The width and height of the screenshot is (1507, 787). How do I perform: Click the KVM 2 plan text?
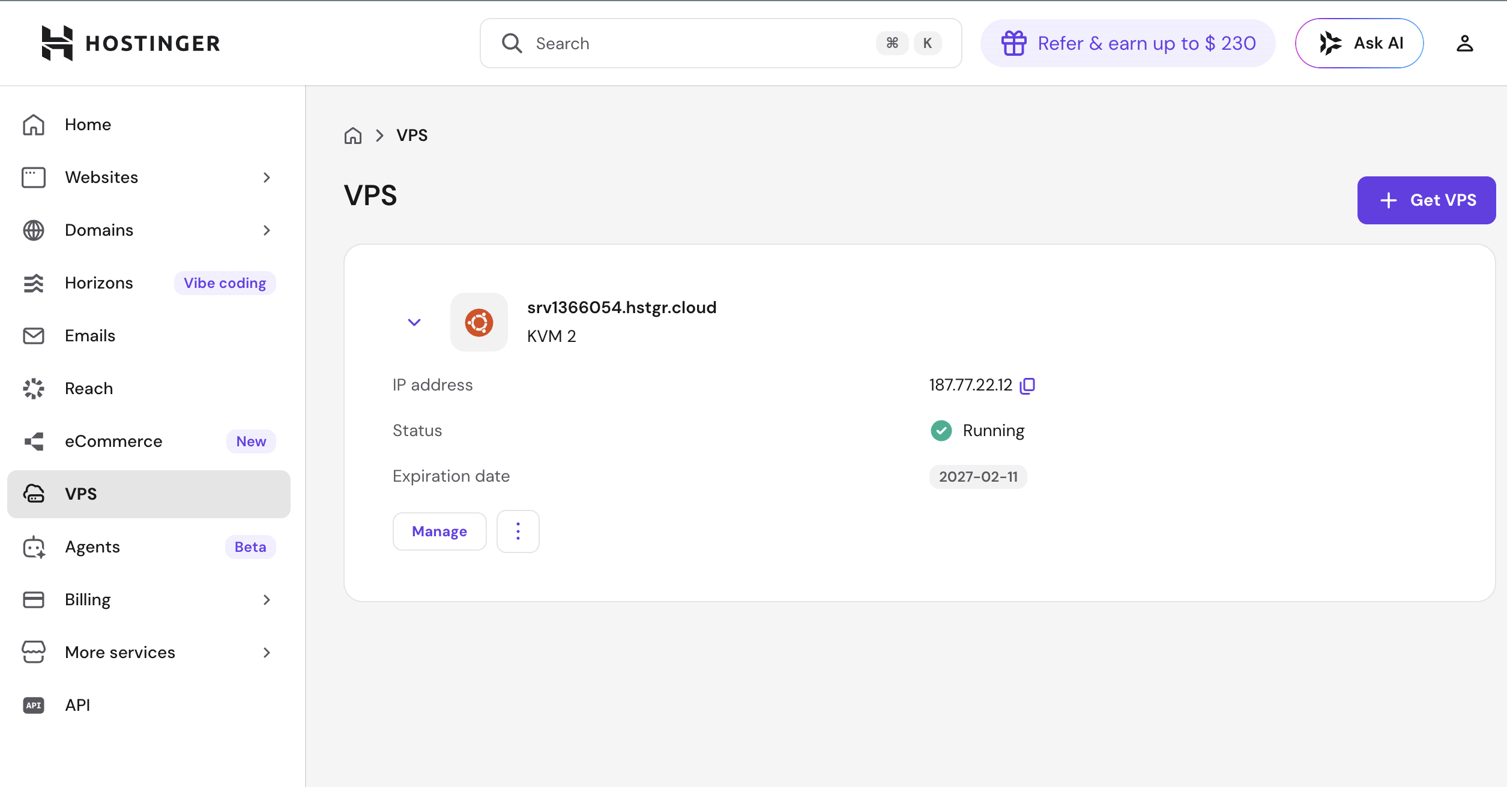551,337
